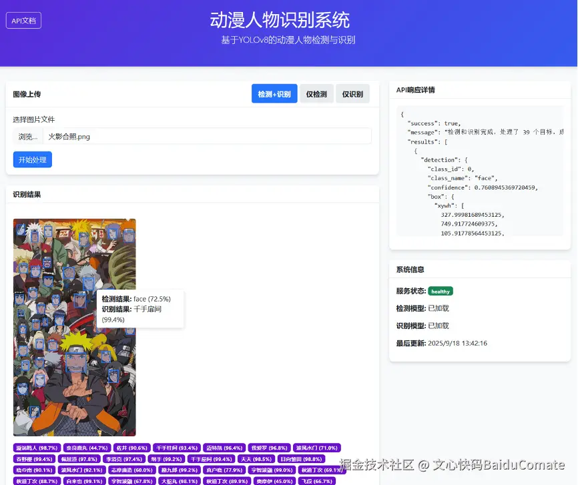This screenshot has height=485, width=578.
Task: Click the 服务状态 label
Action: (411, 291)
